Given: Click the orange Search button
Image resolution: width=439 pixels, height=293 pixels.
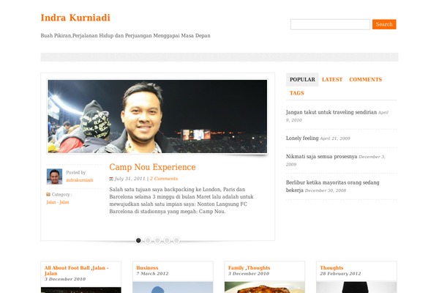Looking at the screenshot, I should coord(384,24).
